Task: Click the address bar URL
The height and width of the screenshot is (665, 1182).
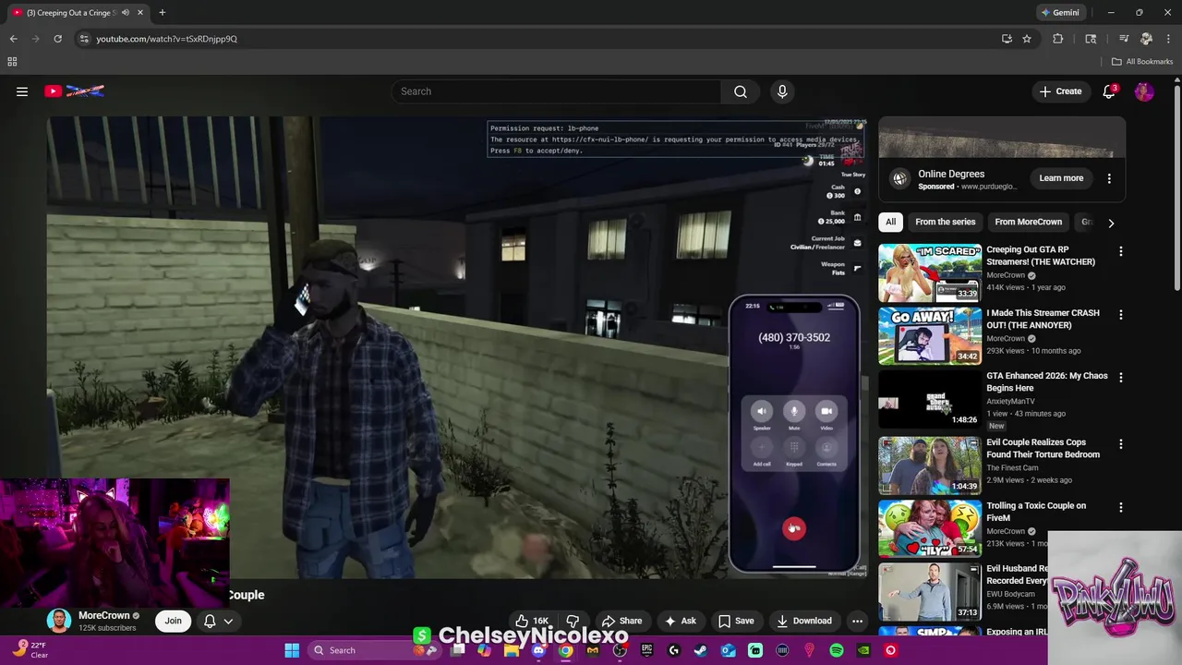Action: pos(167,39)
